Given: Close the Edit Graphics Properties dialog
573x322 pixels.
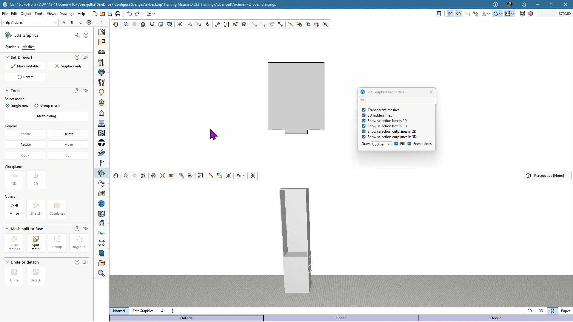Looking at the screenshot, I should (x=431, y=92).
